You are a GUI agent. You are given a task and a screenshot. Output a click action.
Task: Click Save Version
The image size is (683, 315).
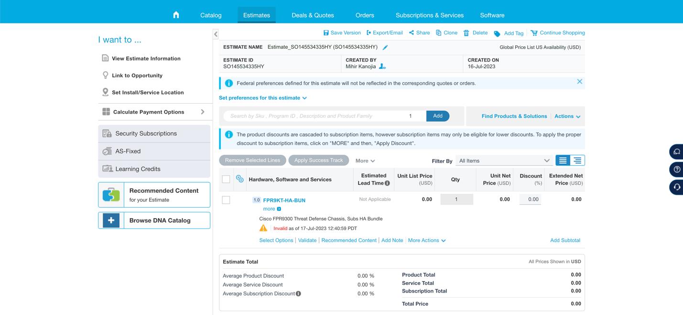point(342,32)
